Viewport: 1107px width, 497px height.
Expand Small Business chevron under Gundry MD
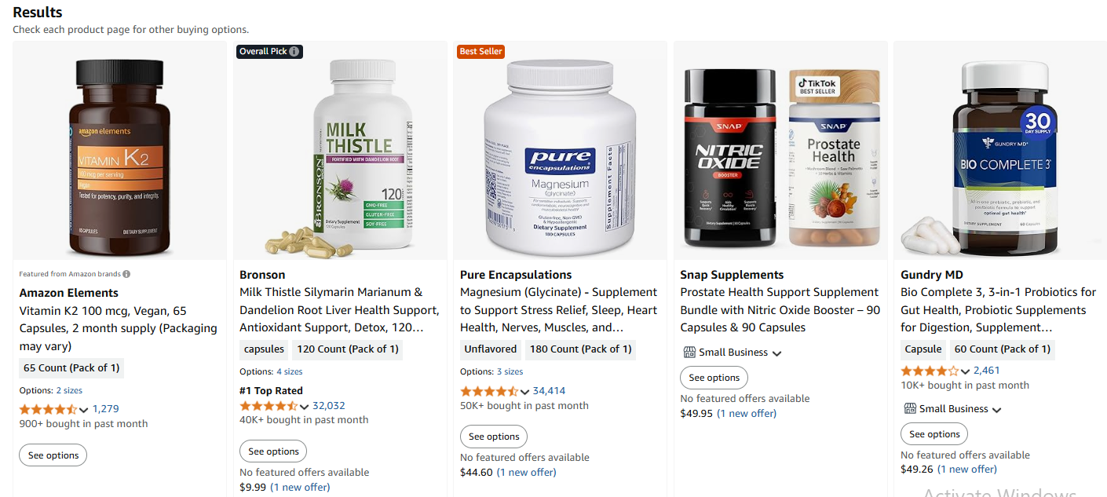[996, 410]
